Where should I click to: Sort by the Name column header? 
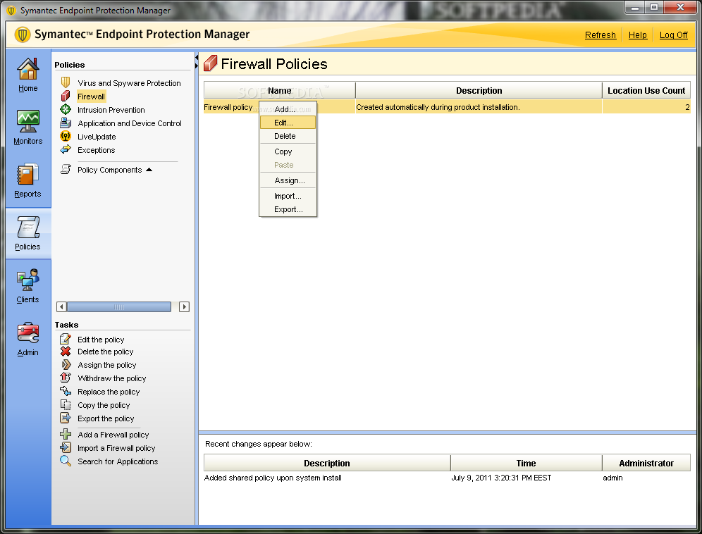[279, 90]
